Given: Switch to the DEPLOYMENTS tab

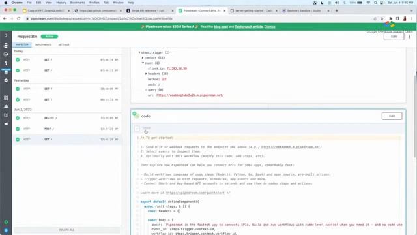Looking at the screenshot, I should point(44,45).
